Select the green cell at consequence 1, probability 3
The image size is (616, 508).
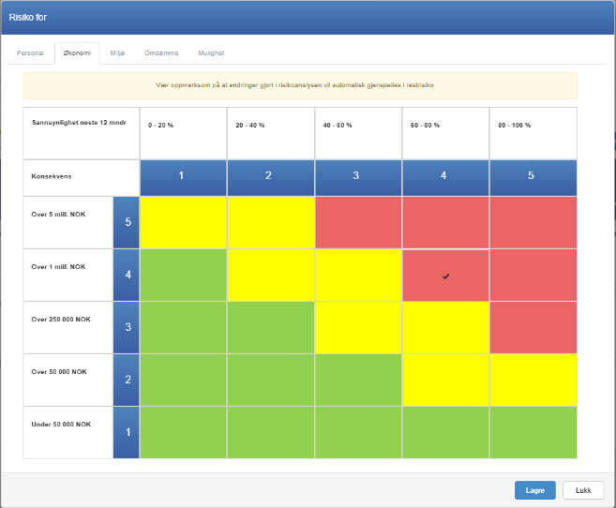tap(358, 433)
